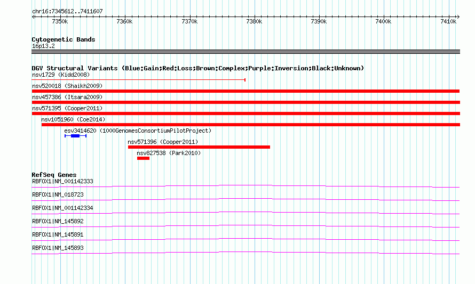Click the 7410k ruler tick label
The width and height of the screenshot is (475, 284).
448,21
